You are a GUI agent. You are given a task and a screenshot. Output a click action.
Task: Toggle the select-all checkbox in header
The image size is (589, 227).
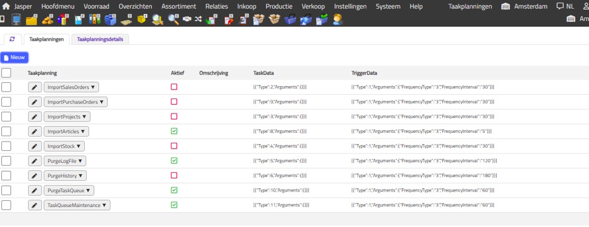point(6,72)
